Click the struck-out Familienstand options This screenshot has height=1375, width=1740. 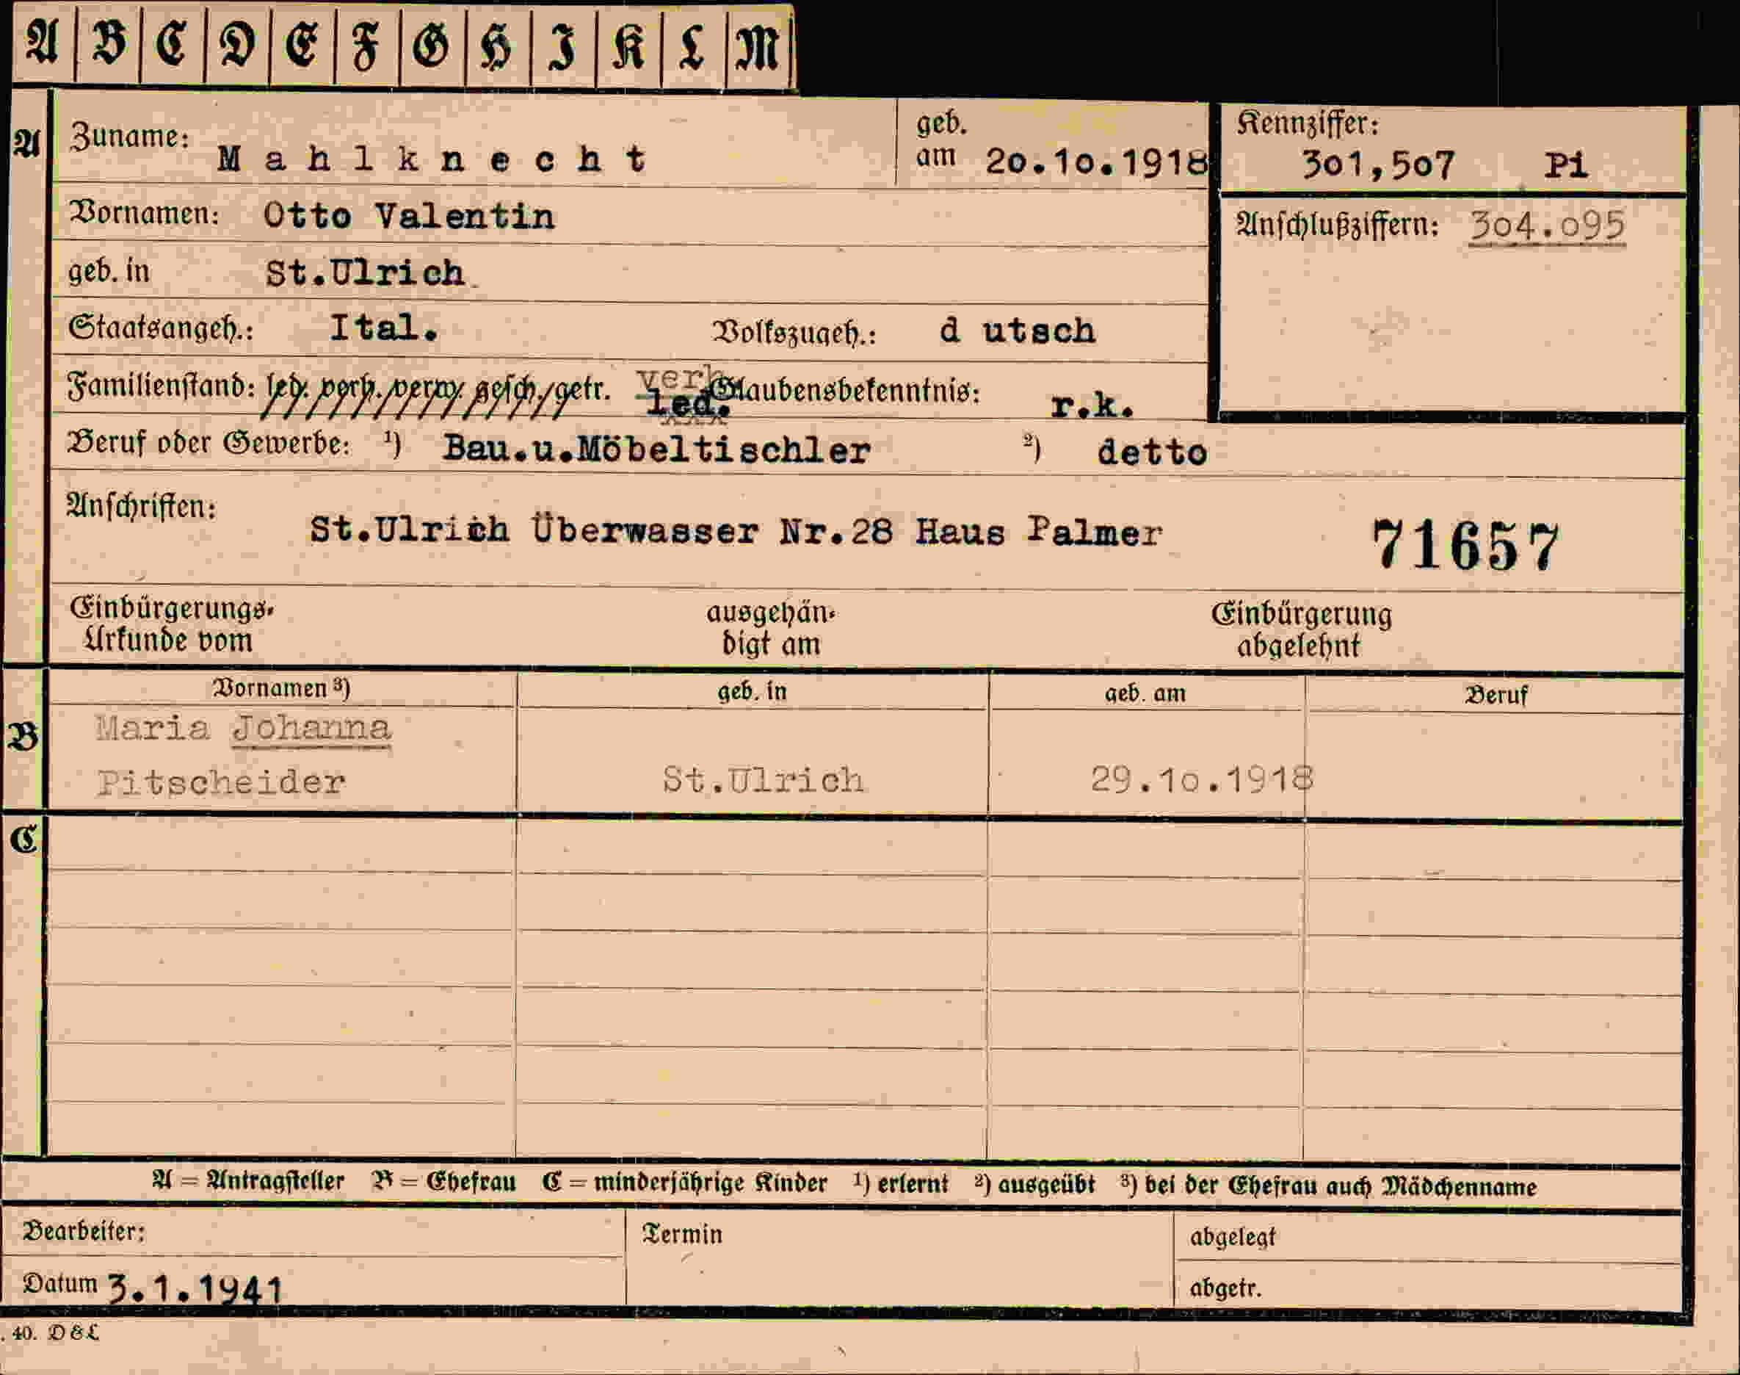[437, 392]
